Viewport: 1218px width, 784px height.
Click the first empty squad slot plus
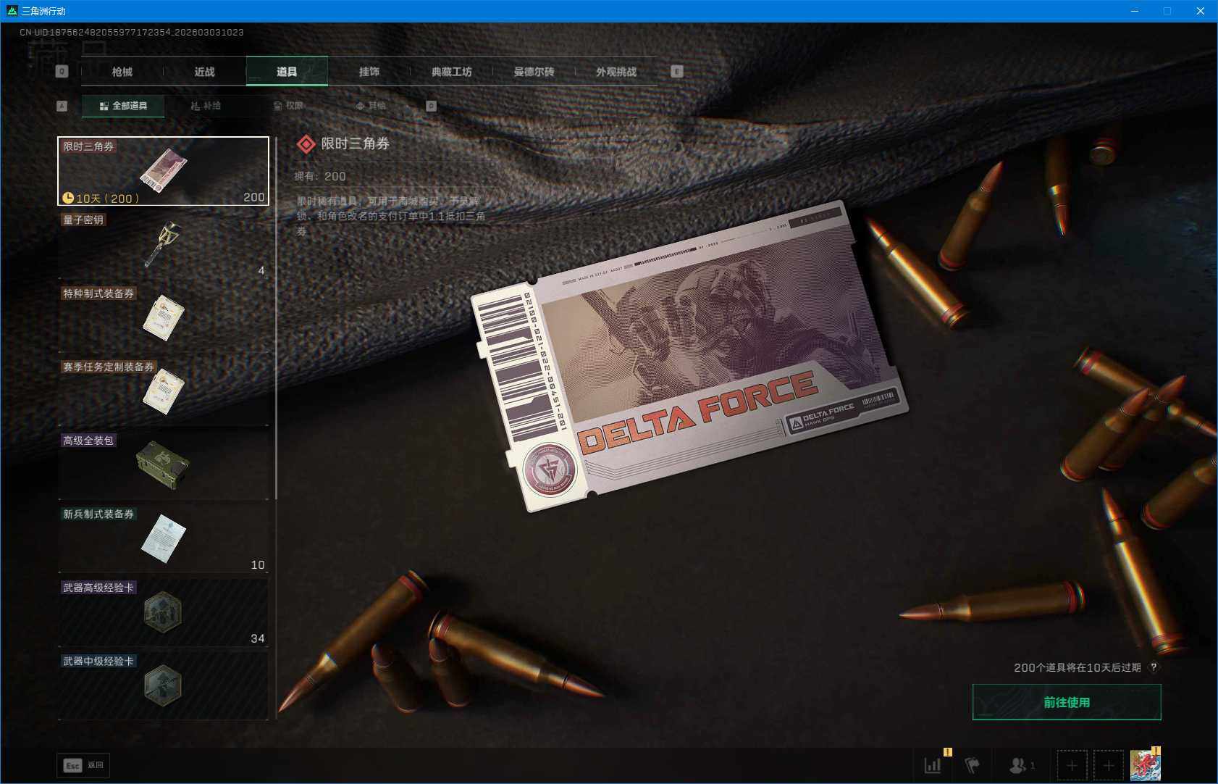pyautogui.click(x=1072, y=765)
